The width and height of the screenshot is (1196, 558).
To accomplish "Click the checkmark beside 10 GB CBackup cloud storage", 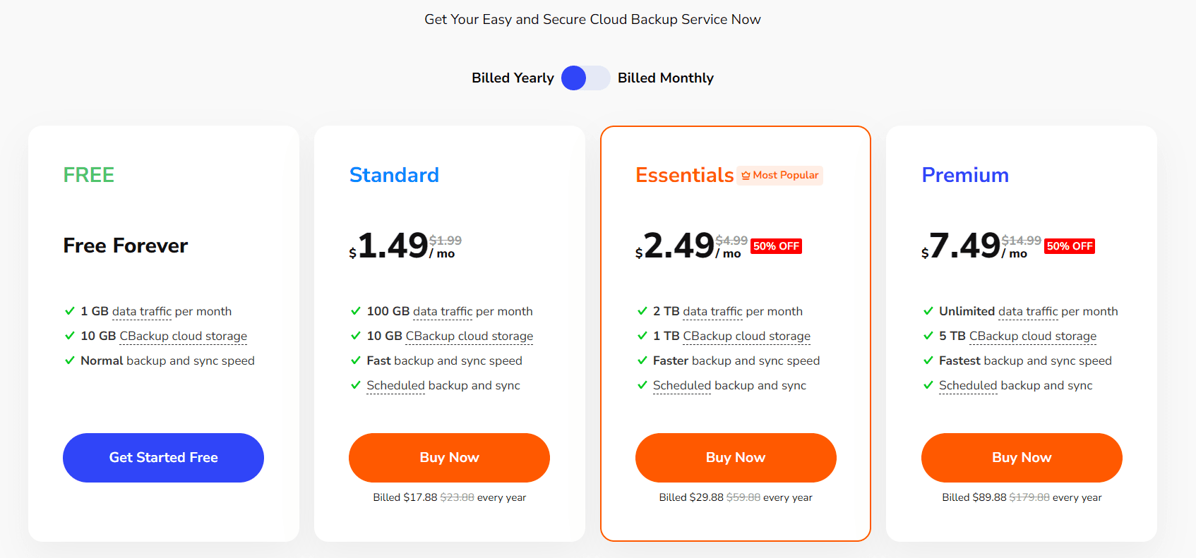I will (x=70, y=336).
